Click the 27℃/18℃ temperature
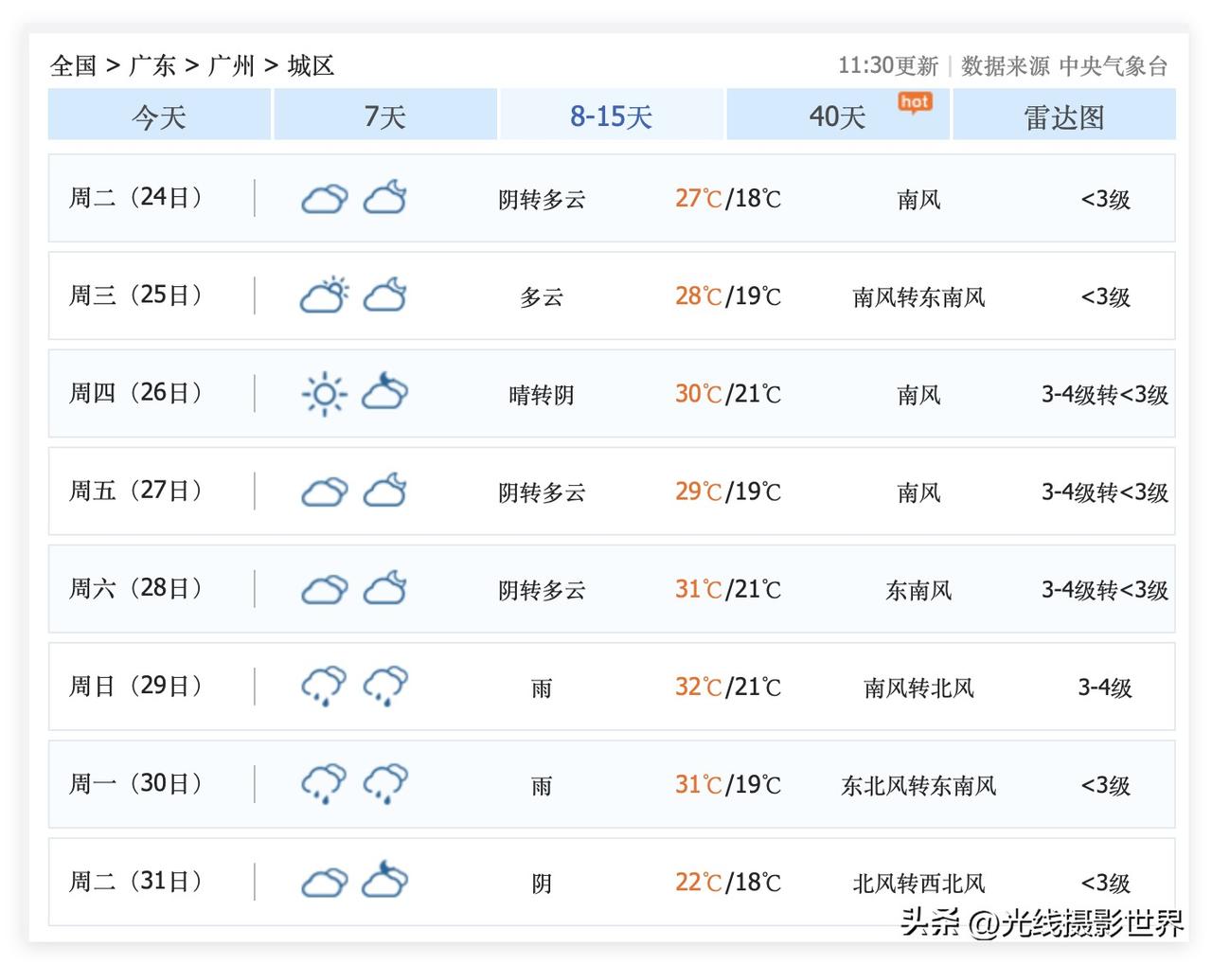 click(728, 199)
